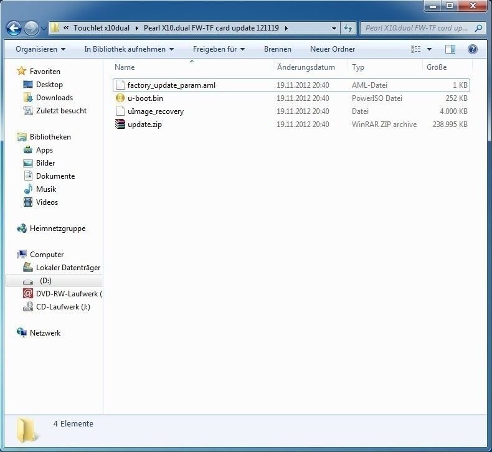Select update.zip WinRAR icon
The width and height of the screenshot is (492, 452).
(x=120, y=125)
